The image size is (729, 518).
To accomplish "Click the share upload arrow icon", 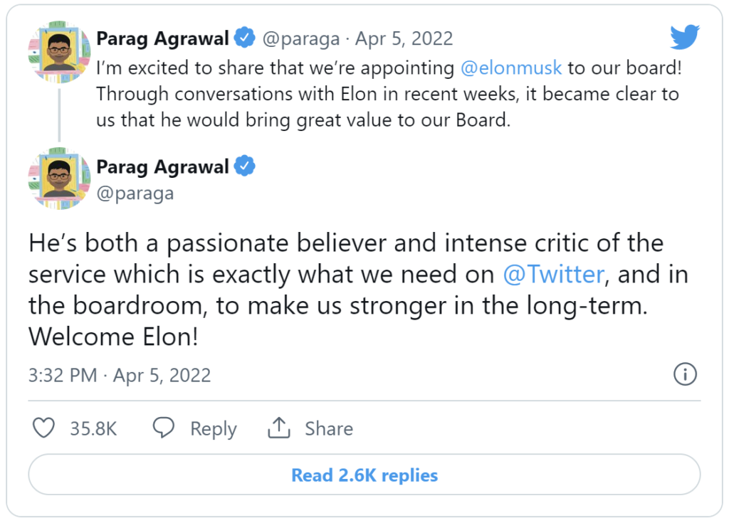I will click(x=279, y=428).
